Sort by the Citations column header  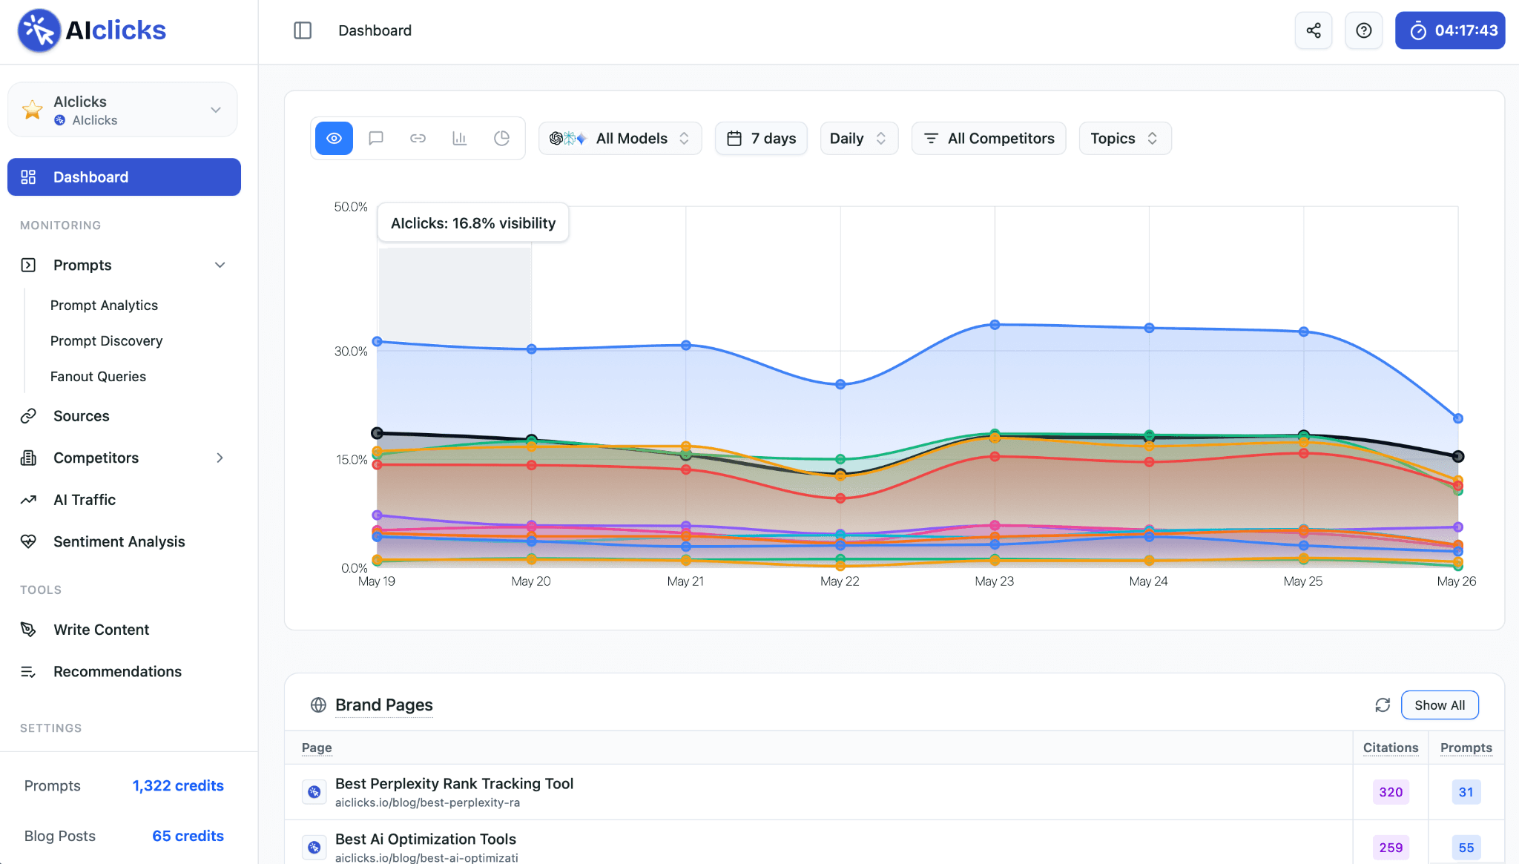(1391, 748)
